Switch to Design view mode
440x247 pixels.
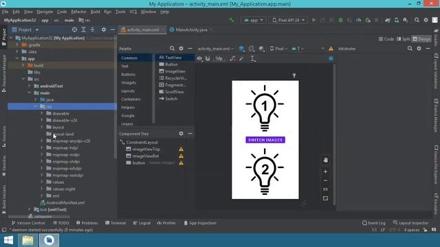[421, 39]
